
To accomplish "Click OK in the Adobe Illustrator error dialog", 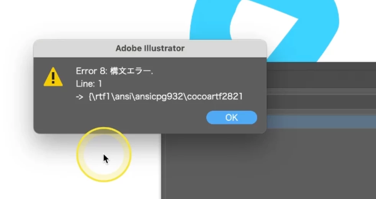I will tap(232, 117).
